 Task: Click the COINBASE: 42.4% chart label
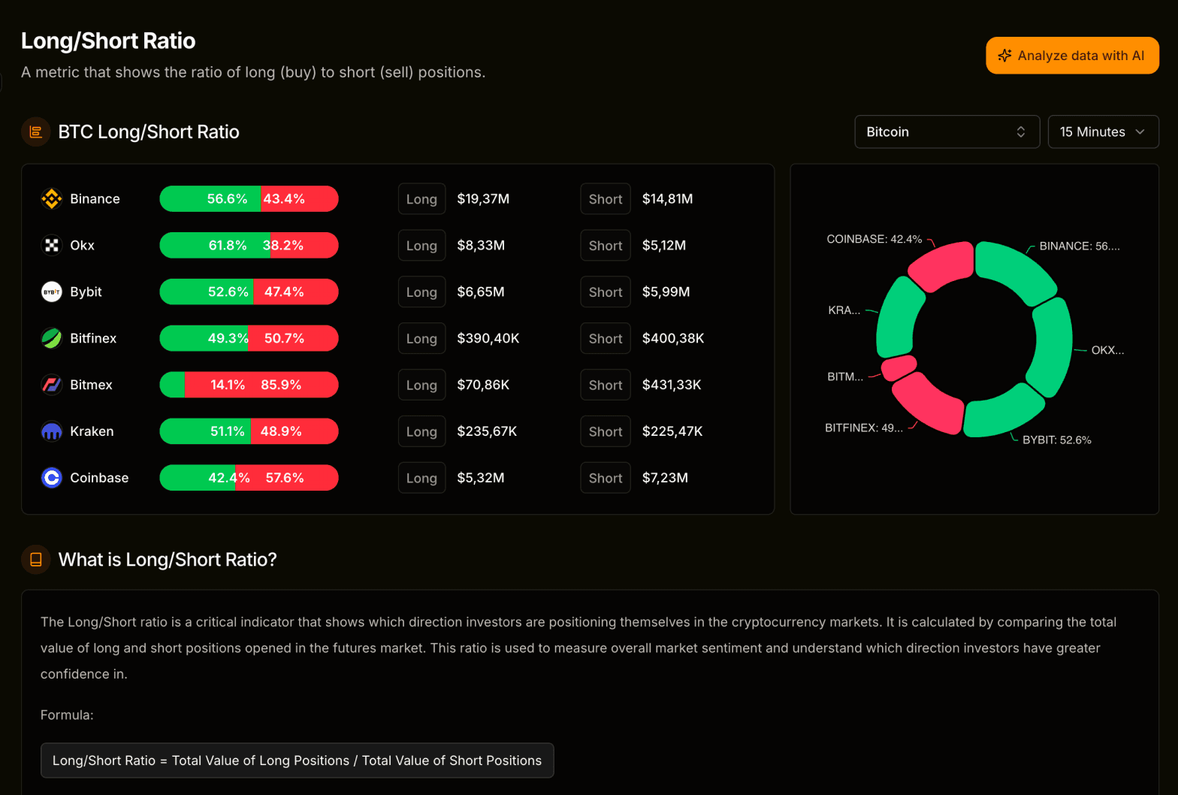tap(874, 240)
